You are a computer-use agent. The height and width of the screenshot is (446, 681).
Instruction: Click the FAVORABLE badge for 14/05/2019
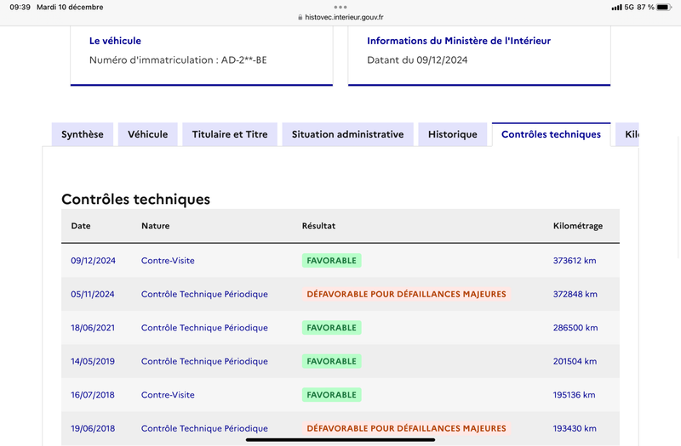332,361
